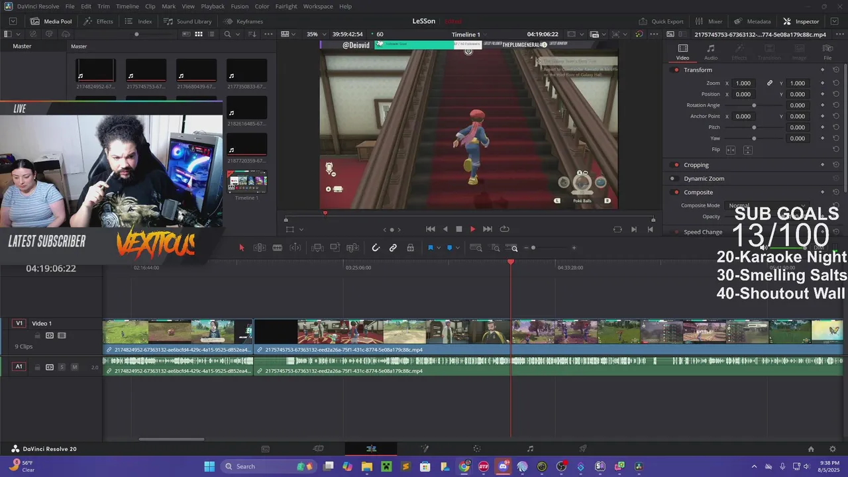
Task: Switch to the Audio tab in Inspector
Action: (x=711, y=52)
